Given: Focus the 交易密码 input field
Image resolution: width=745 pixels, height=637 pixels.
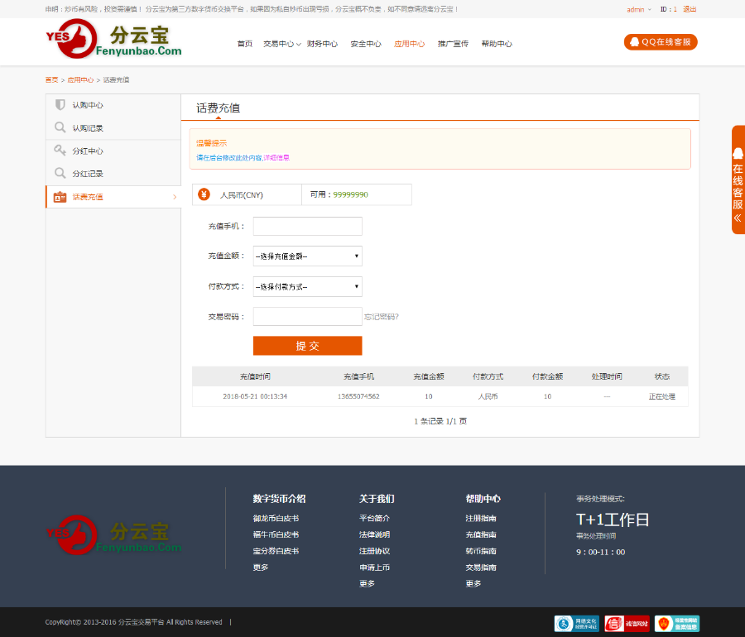Looking at the screenshot, I should pos(307,317).
